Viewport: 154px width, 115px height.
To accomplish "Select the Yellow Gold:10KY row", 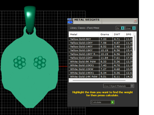I will click(101, 43).
